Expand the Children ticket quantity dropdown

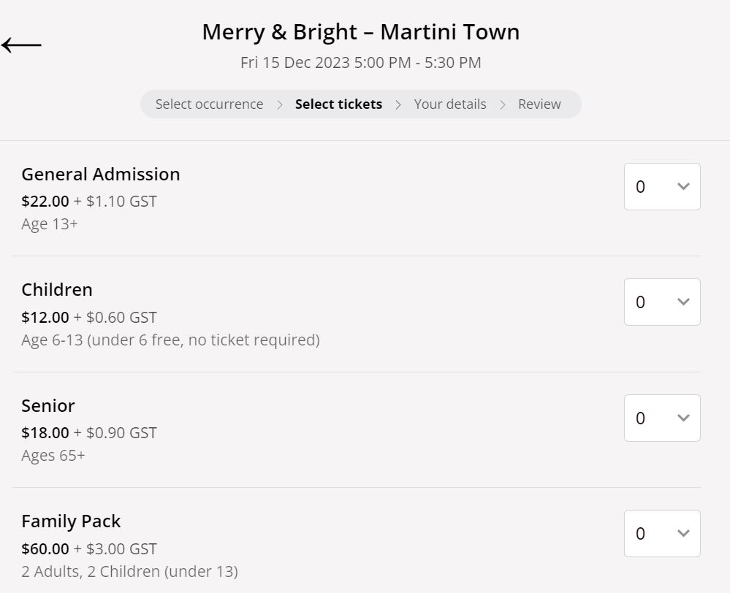tap(662, 302)
